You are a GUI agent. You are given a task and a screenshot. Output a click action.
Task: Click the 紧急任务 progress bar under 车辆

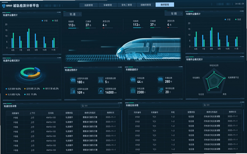pos(173,27)
